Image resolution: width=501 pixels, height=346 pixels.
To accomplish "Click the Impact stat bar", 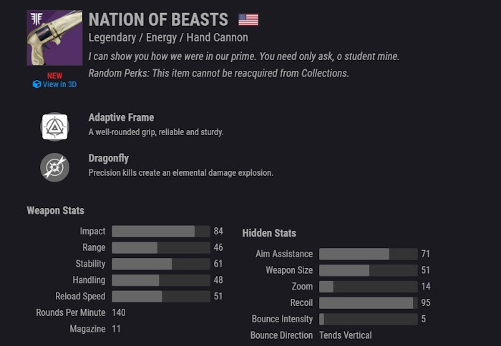I will pos(161,232).
